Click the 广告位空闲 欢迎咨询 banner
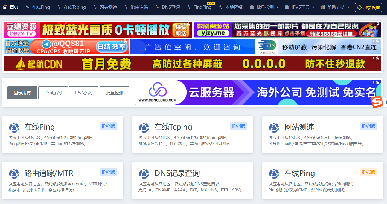The height and width of the screenshot is (204, 387). click(193, 47)
